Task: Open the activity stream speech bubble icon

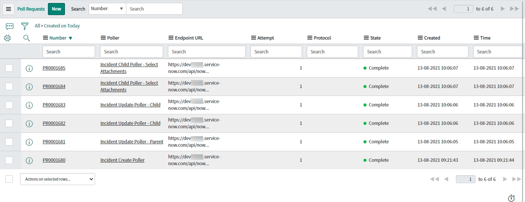Action: coord(10,26)
